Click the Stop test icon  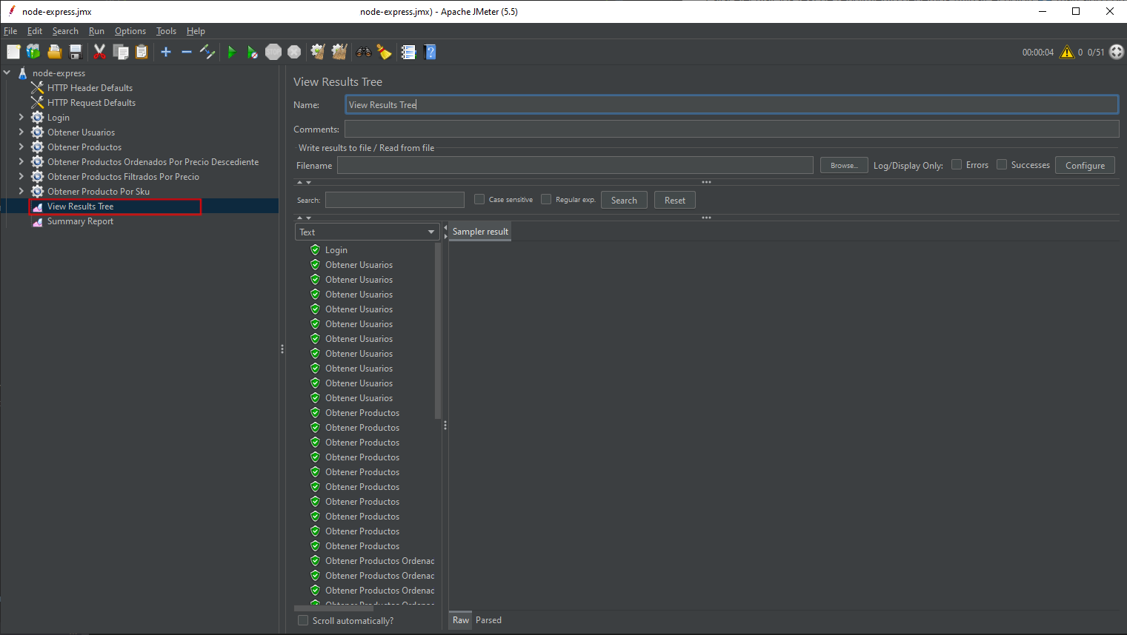(273, 52)
